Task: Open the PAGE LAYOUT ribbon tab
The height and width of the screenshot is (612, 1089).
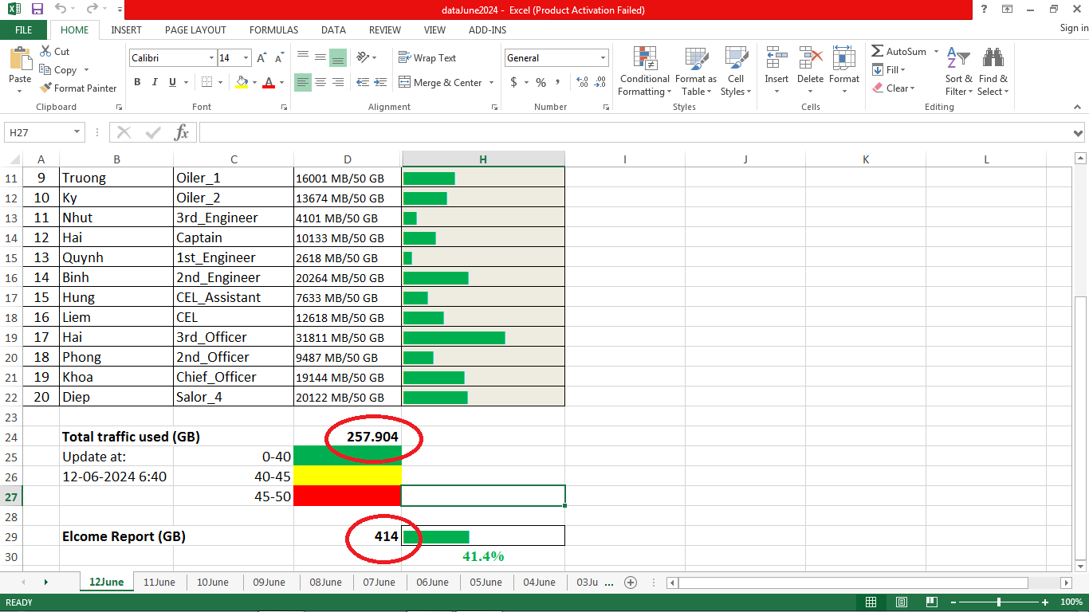Action: [x=195, y=29]
